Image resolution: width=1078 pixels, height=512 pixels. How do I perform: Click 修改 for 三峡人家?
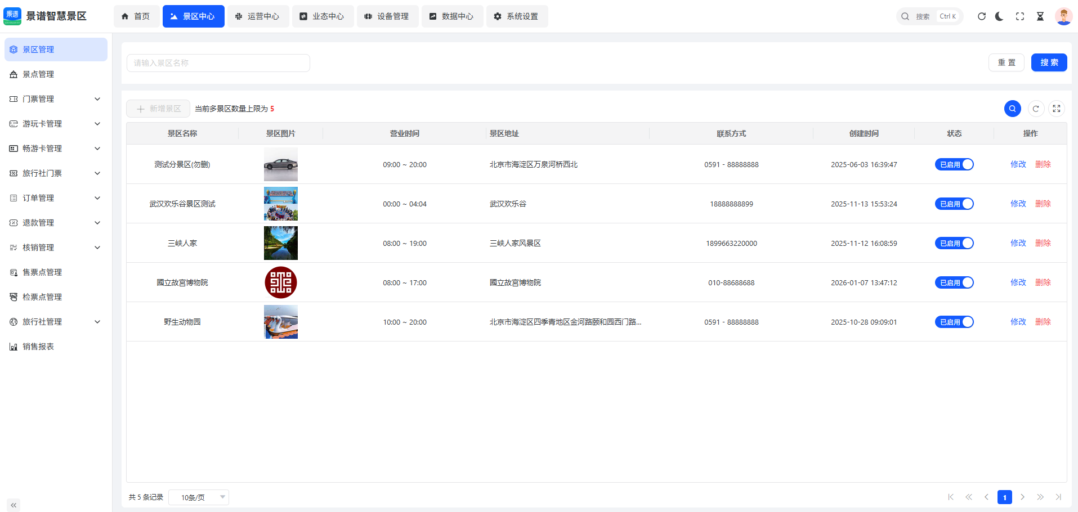tap(1018, 243)
